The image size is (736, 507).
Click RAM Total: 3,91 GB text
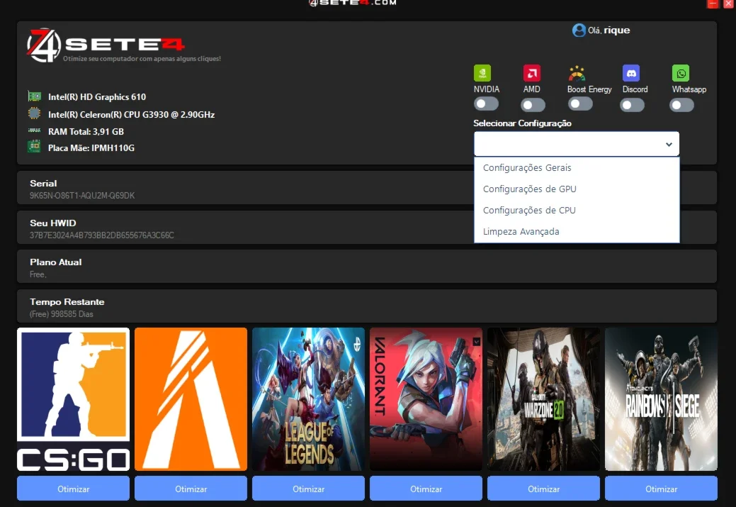(x=86, y=132)
